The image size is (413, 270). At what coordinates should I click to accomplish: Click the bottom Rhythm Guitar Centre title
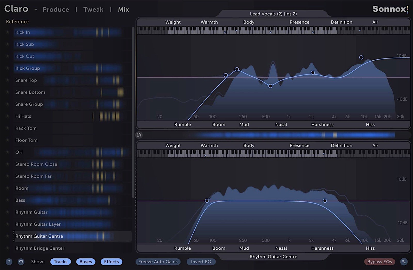coord(273,257)
